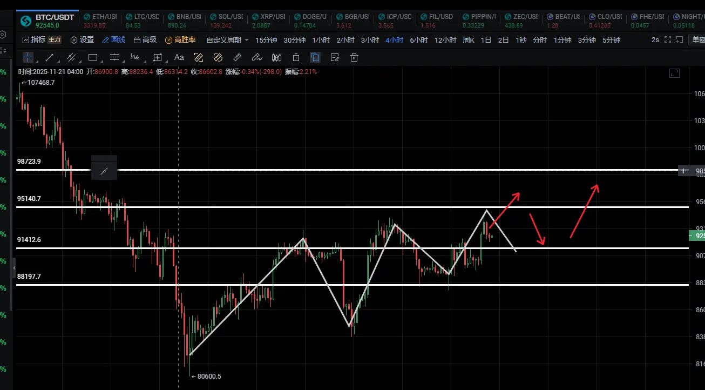Switch to the 6小时 timeframe

pos(419,40)
